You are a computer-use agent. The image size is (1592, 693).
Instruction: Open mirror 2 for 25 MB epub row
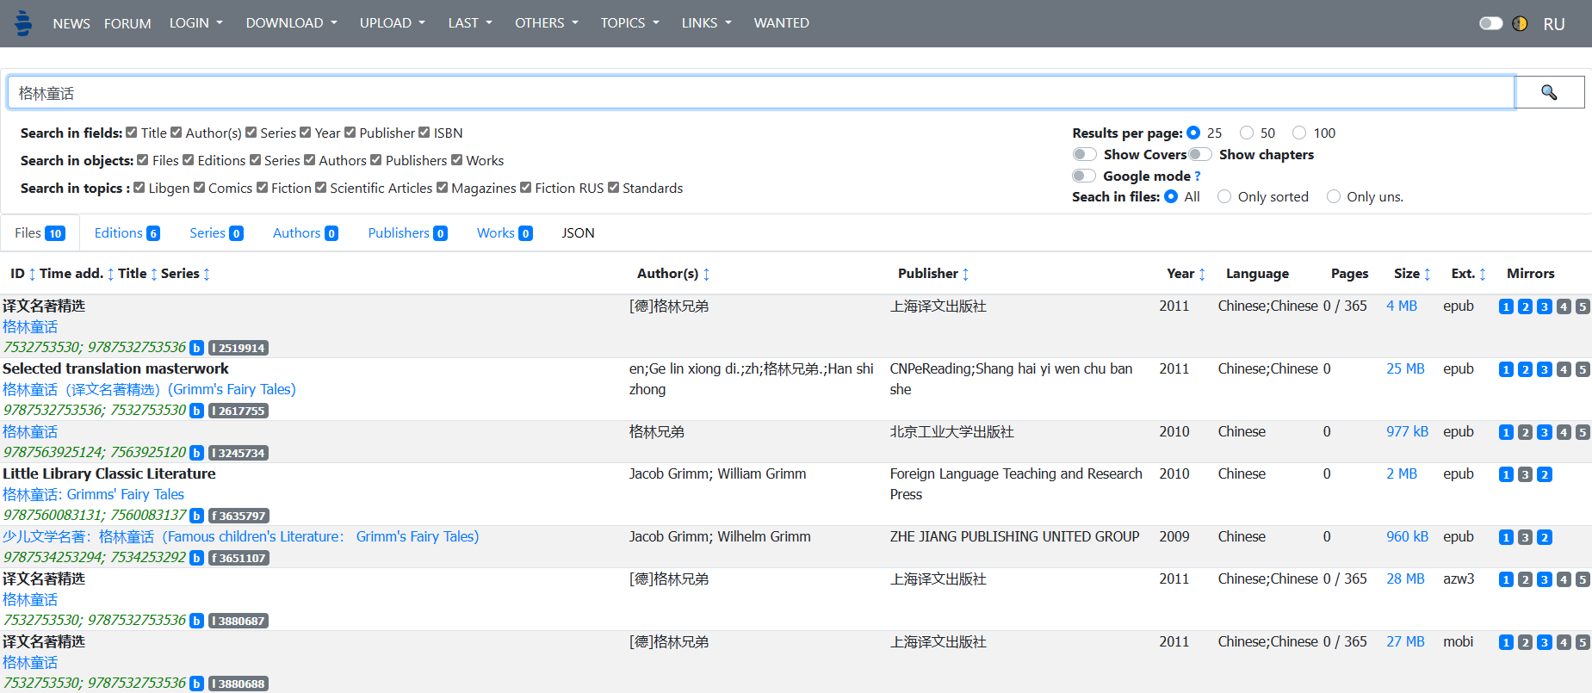point(1525,369)
